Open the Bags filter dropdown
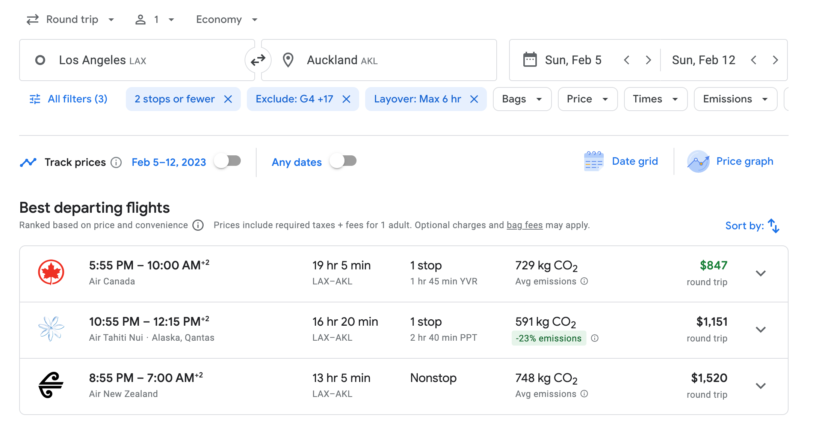The height and width of the screenshot is (433, 822). tap(522, 99)
